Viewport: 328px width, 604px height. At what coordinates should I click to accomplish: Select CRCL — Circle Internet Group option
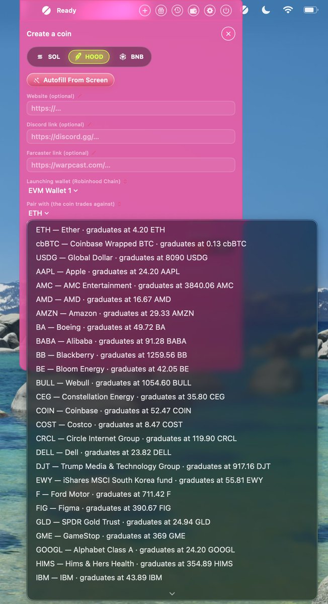[x=172, y=438]
